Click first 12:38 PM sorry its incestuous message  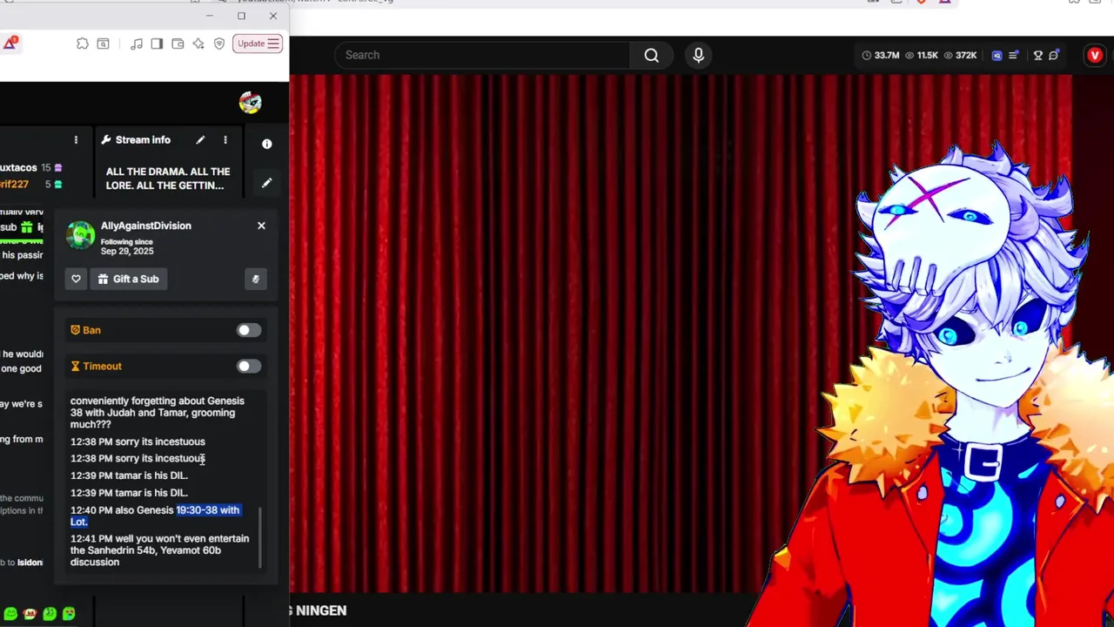tap(138, 442)
